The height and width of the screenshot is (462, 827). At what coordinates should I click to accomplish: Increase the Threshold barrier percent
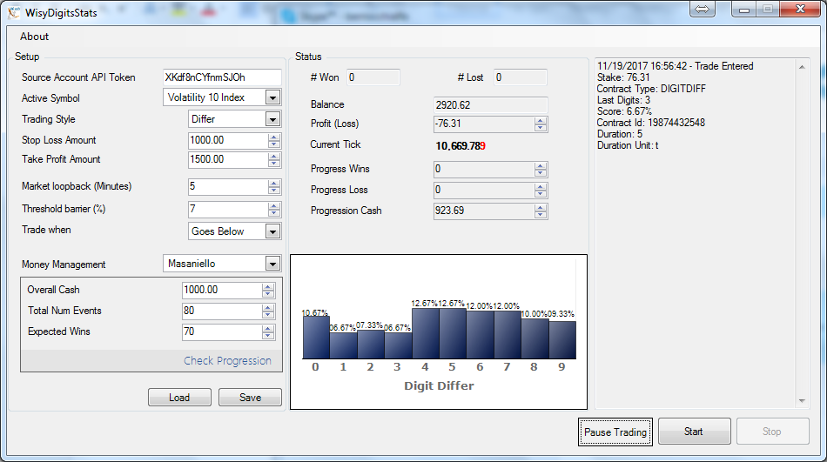click(273, 205)
